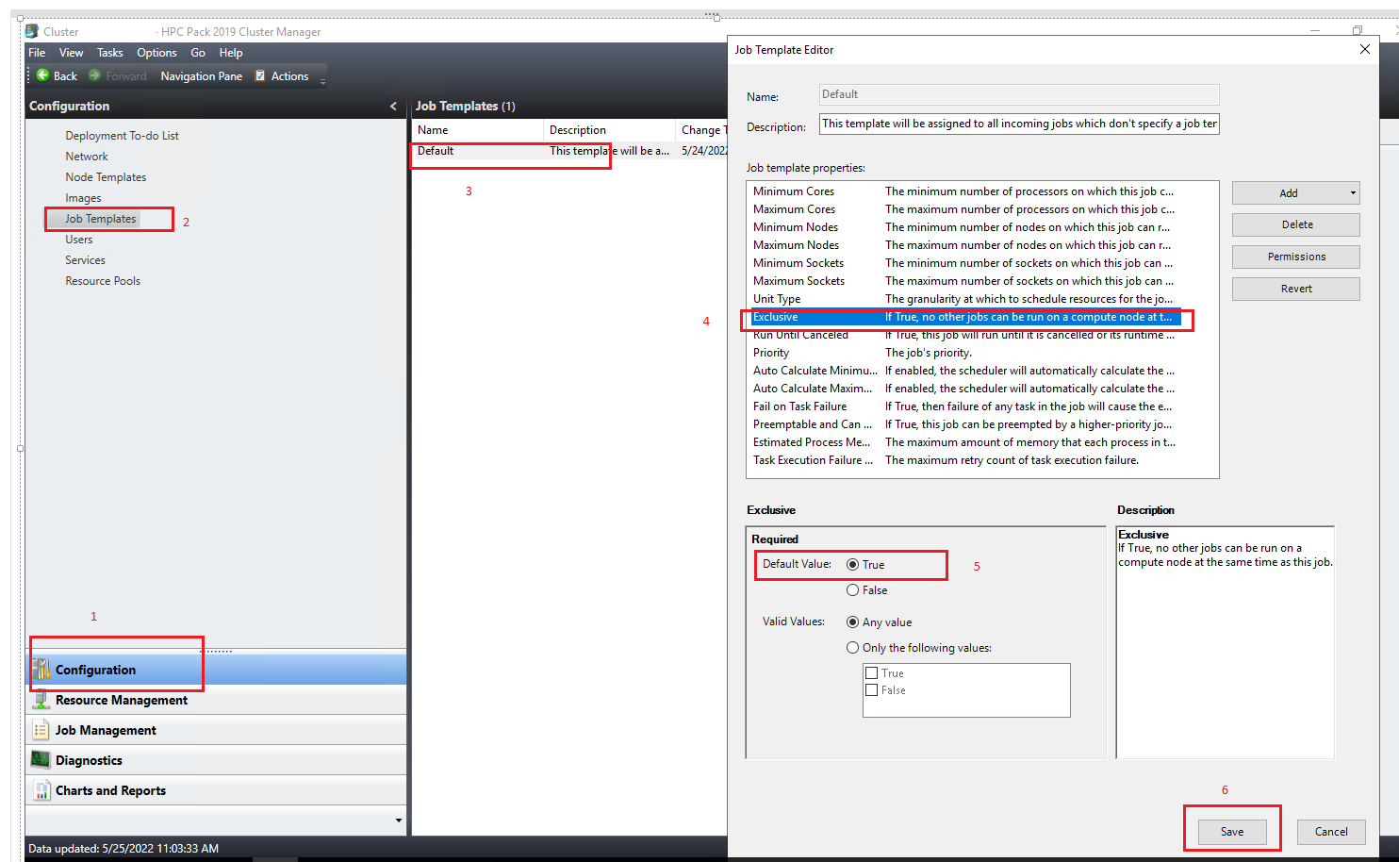Select the Preemptable and Can... property row
This screenshot has width=1399, height=862.
(x=963, y=424)
